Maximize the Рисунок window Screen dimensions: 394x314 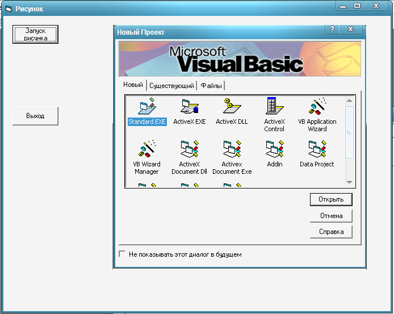point(357,6)
